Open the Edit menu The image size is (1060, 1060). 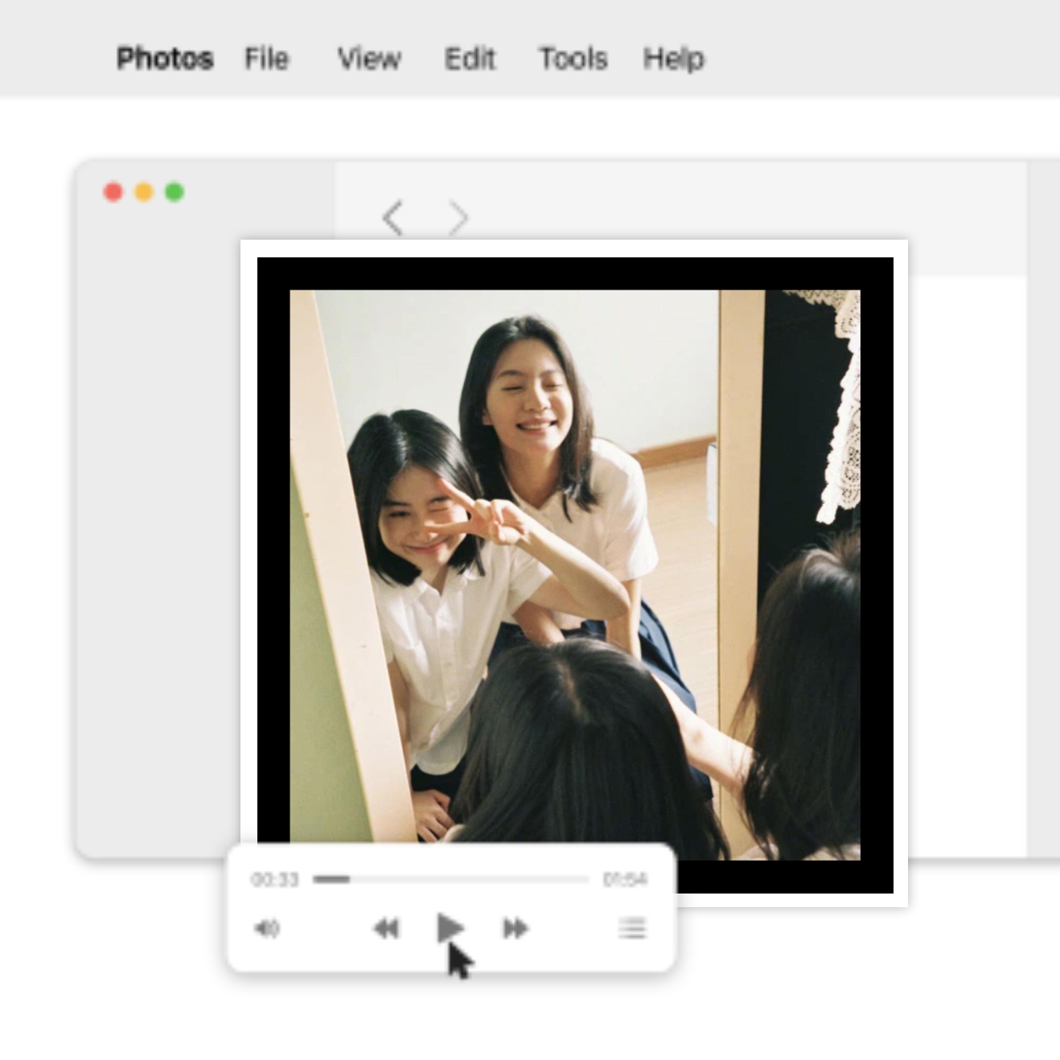[470, 59]
